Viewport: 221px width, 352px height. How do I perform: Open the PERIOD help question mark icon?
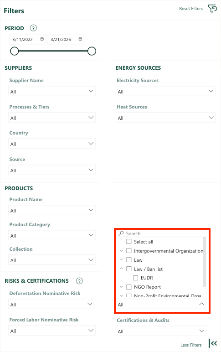point(33,28)
